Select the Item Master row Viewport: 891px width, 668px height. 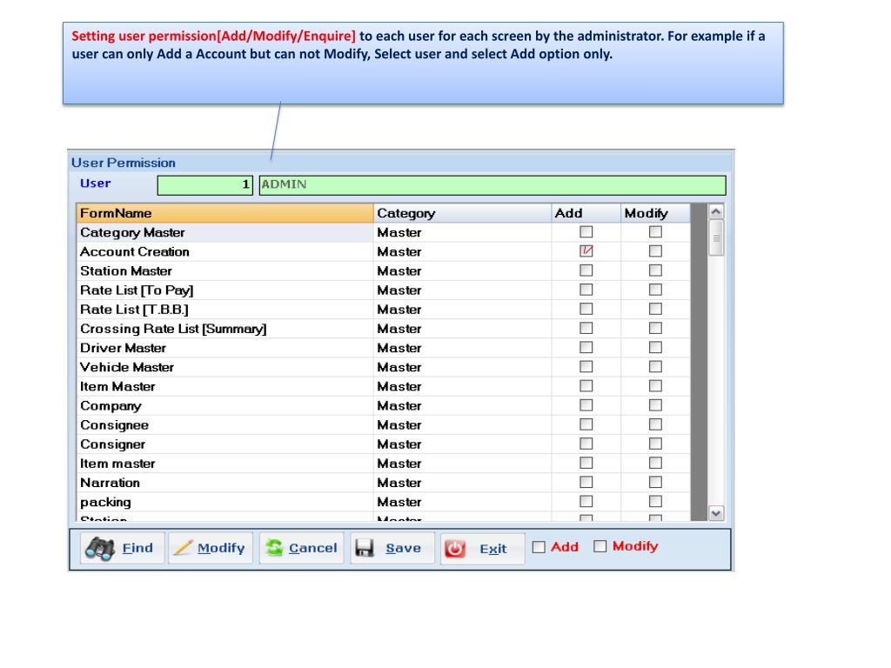pos(384,387)
